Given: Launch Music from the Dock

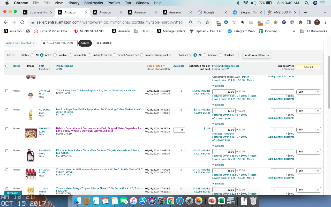Looking at the screenshot, I should coord(133,201).
